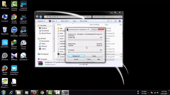Launch ApowerMirror desktop shortcut
Screen dimensions: 170x95
coord(5,44)
